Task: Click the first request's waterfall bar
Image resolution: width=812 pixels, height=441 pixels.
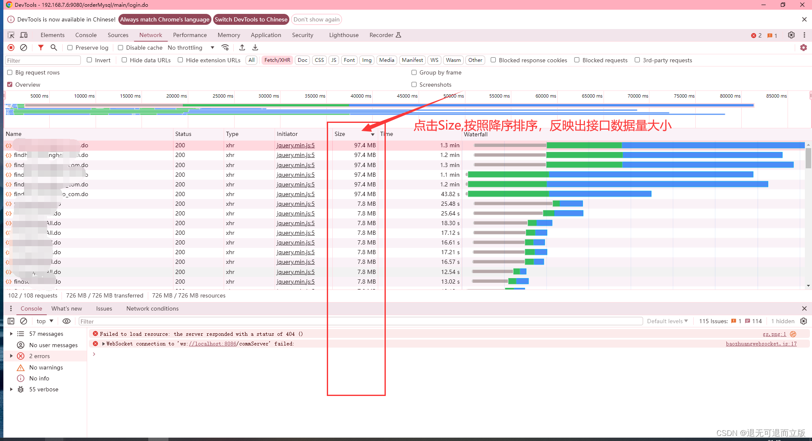Action: [639, 145]
